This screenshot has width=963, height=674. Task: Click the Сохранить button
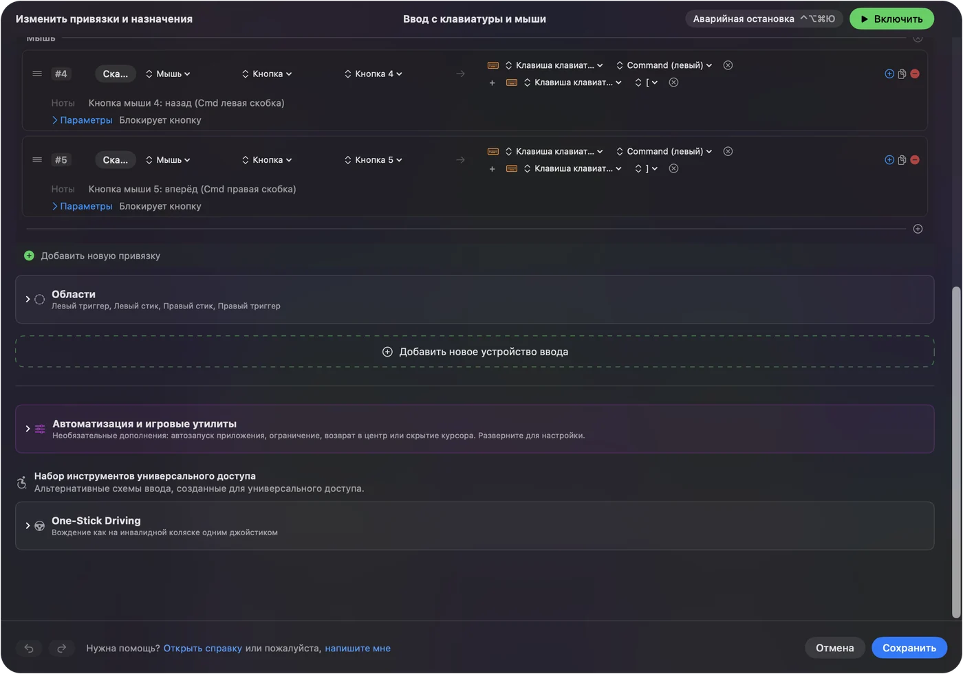(909, 648)
